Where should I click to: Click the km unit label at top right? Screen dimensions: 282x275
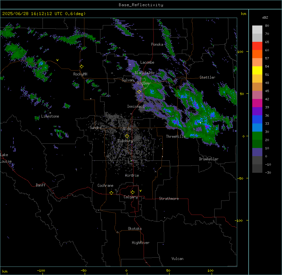tap(244, 14)
